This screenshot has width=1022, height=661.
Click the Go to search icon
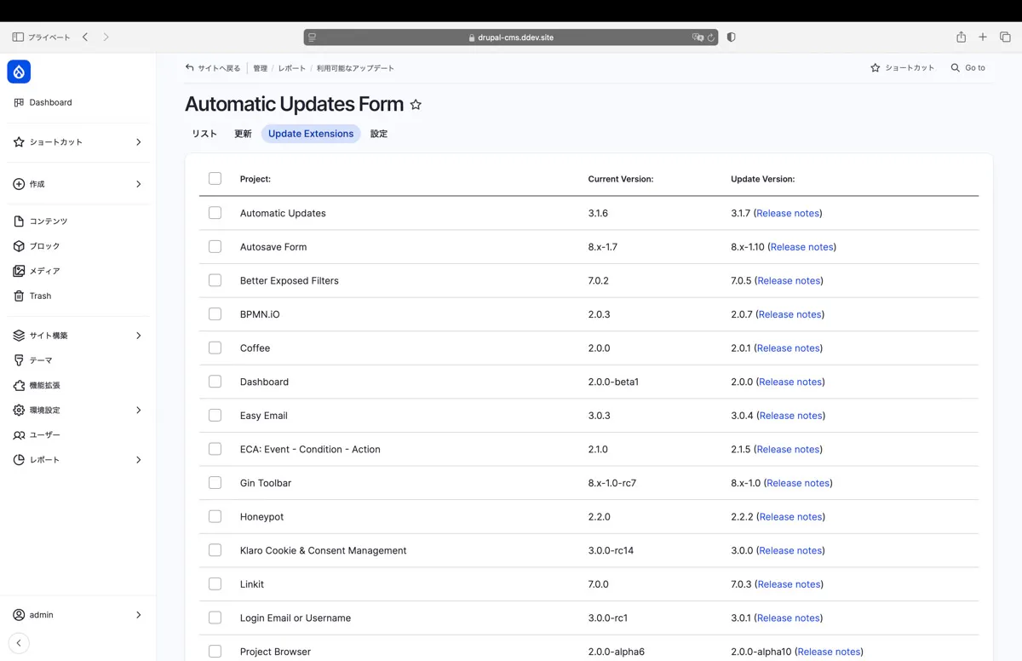pos(956,68)
